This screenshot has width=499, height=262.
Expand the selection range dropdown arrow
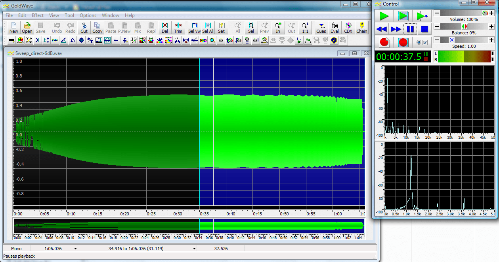tap(194, 249)
